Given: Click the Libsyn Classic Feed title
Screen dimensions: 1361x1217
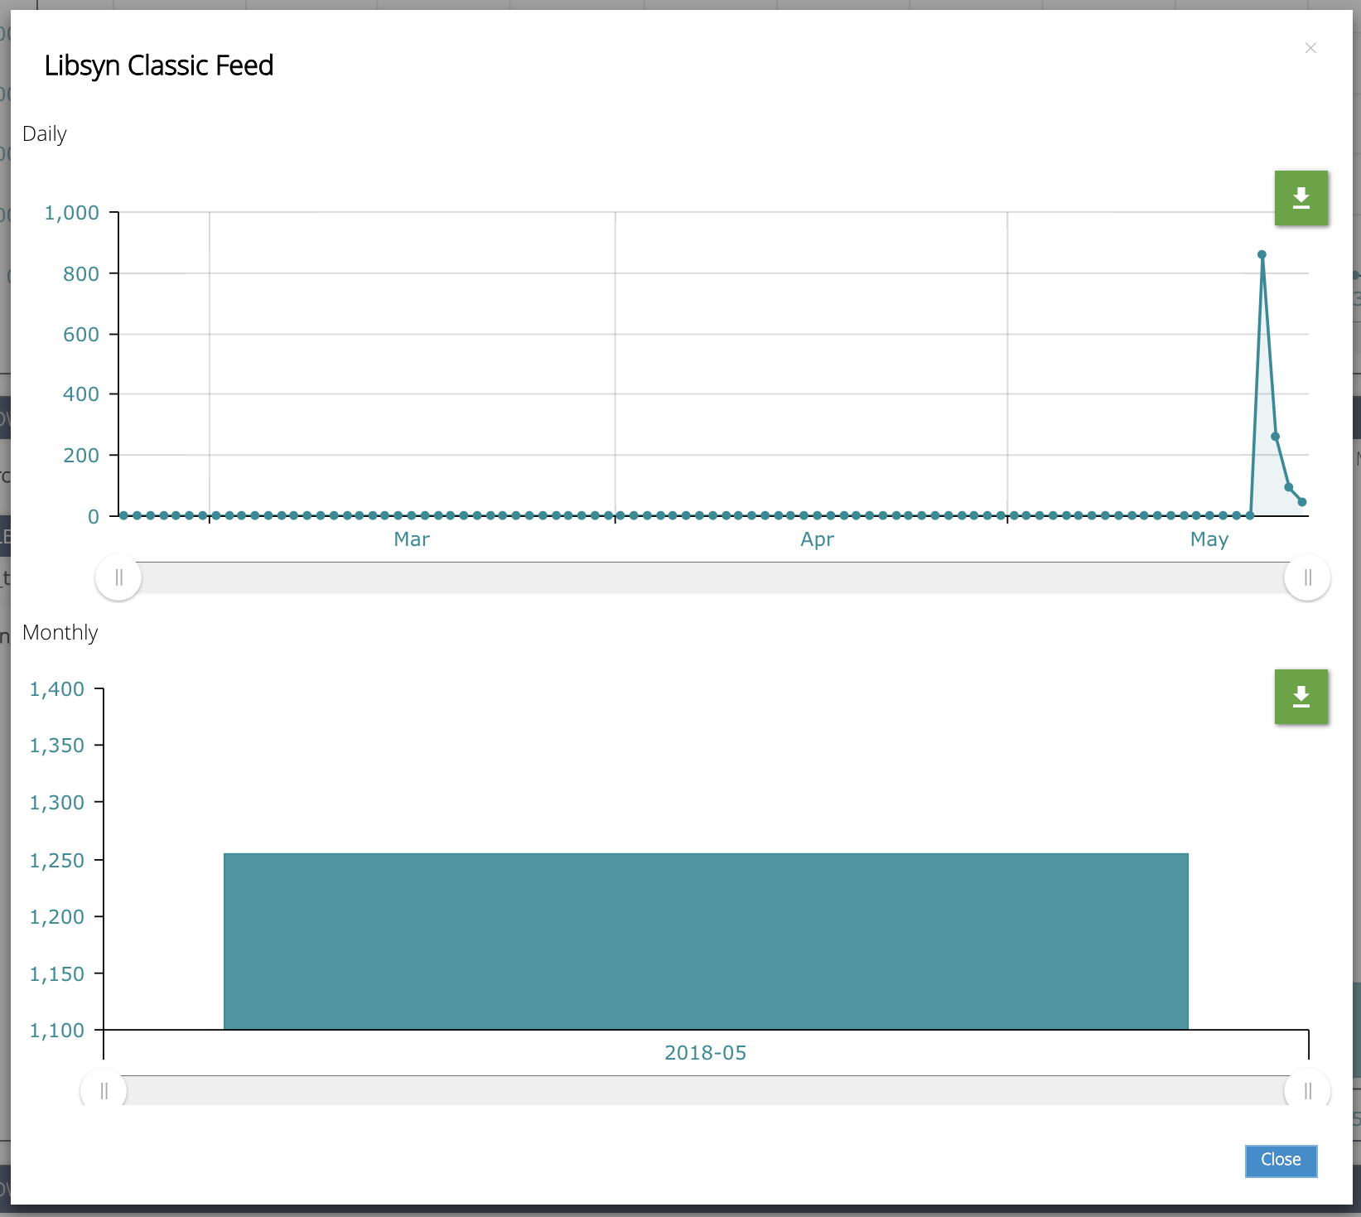Looking at the screenshot, I should click(x=159, y=65).
